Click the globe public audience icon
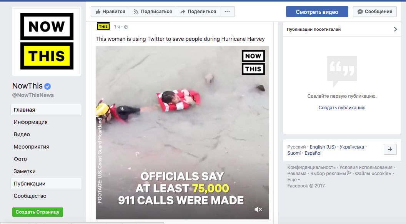406x224 pixels. tap(126, 27)
